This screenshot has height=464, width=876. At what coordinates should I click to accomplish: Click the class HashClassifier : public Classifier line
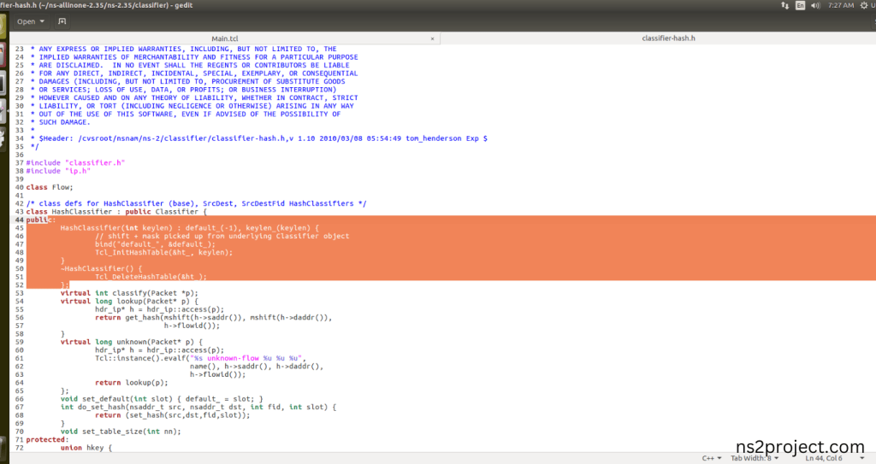(116, 212)
